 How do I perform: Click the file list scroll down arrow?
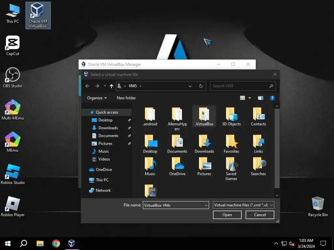[x=277, y=196]
